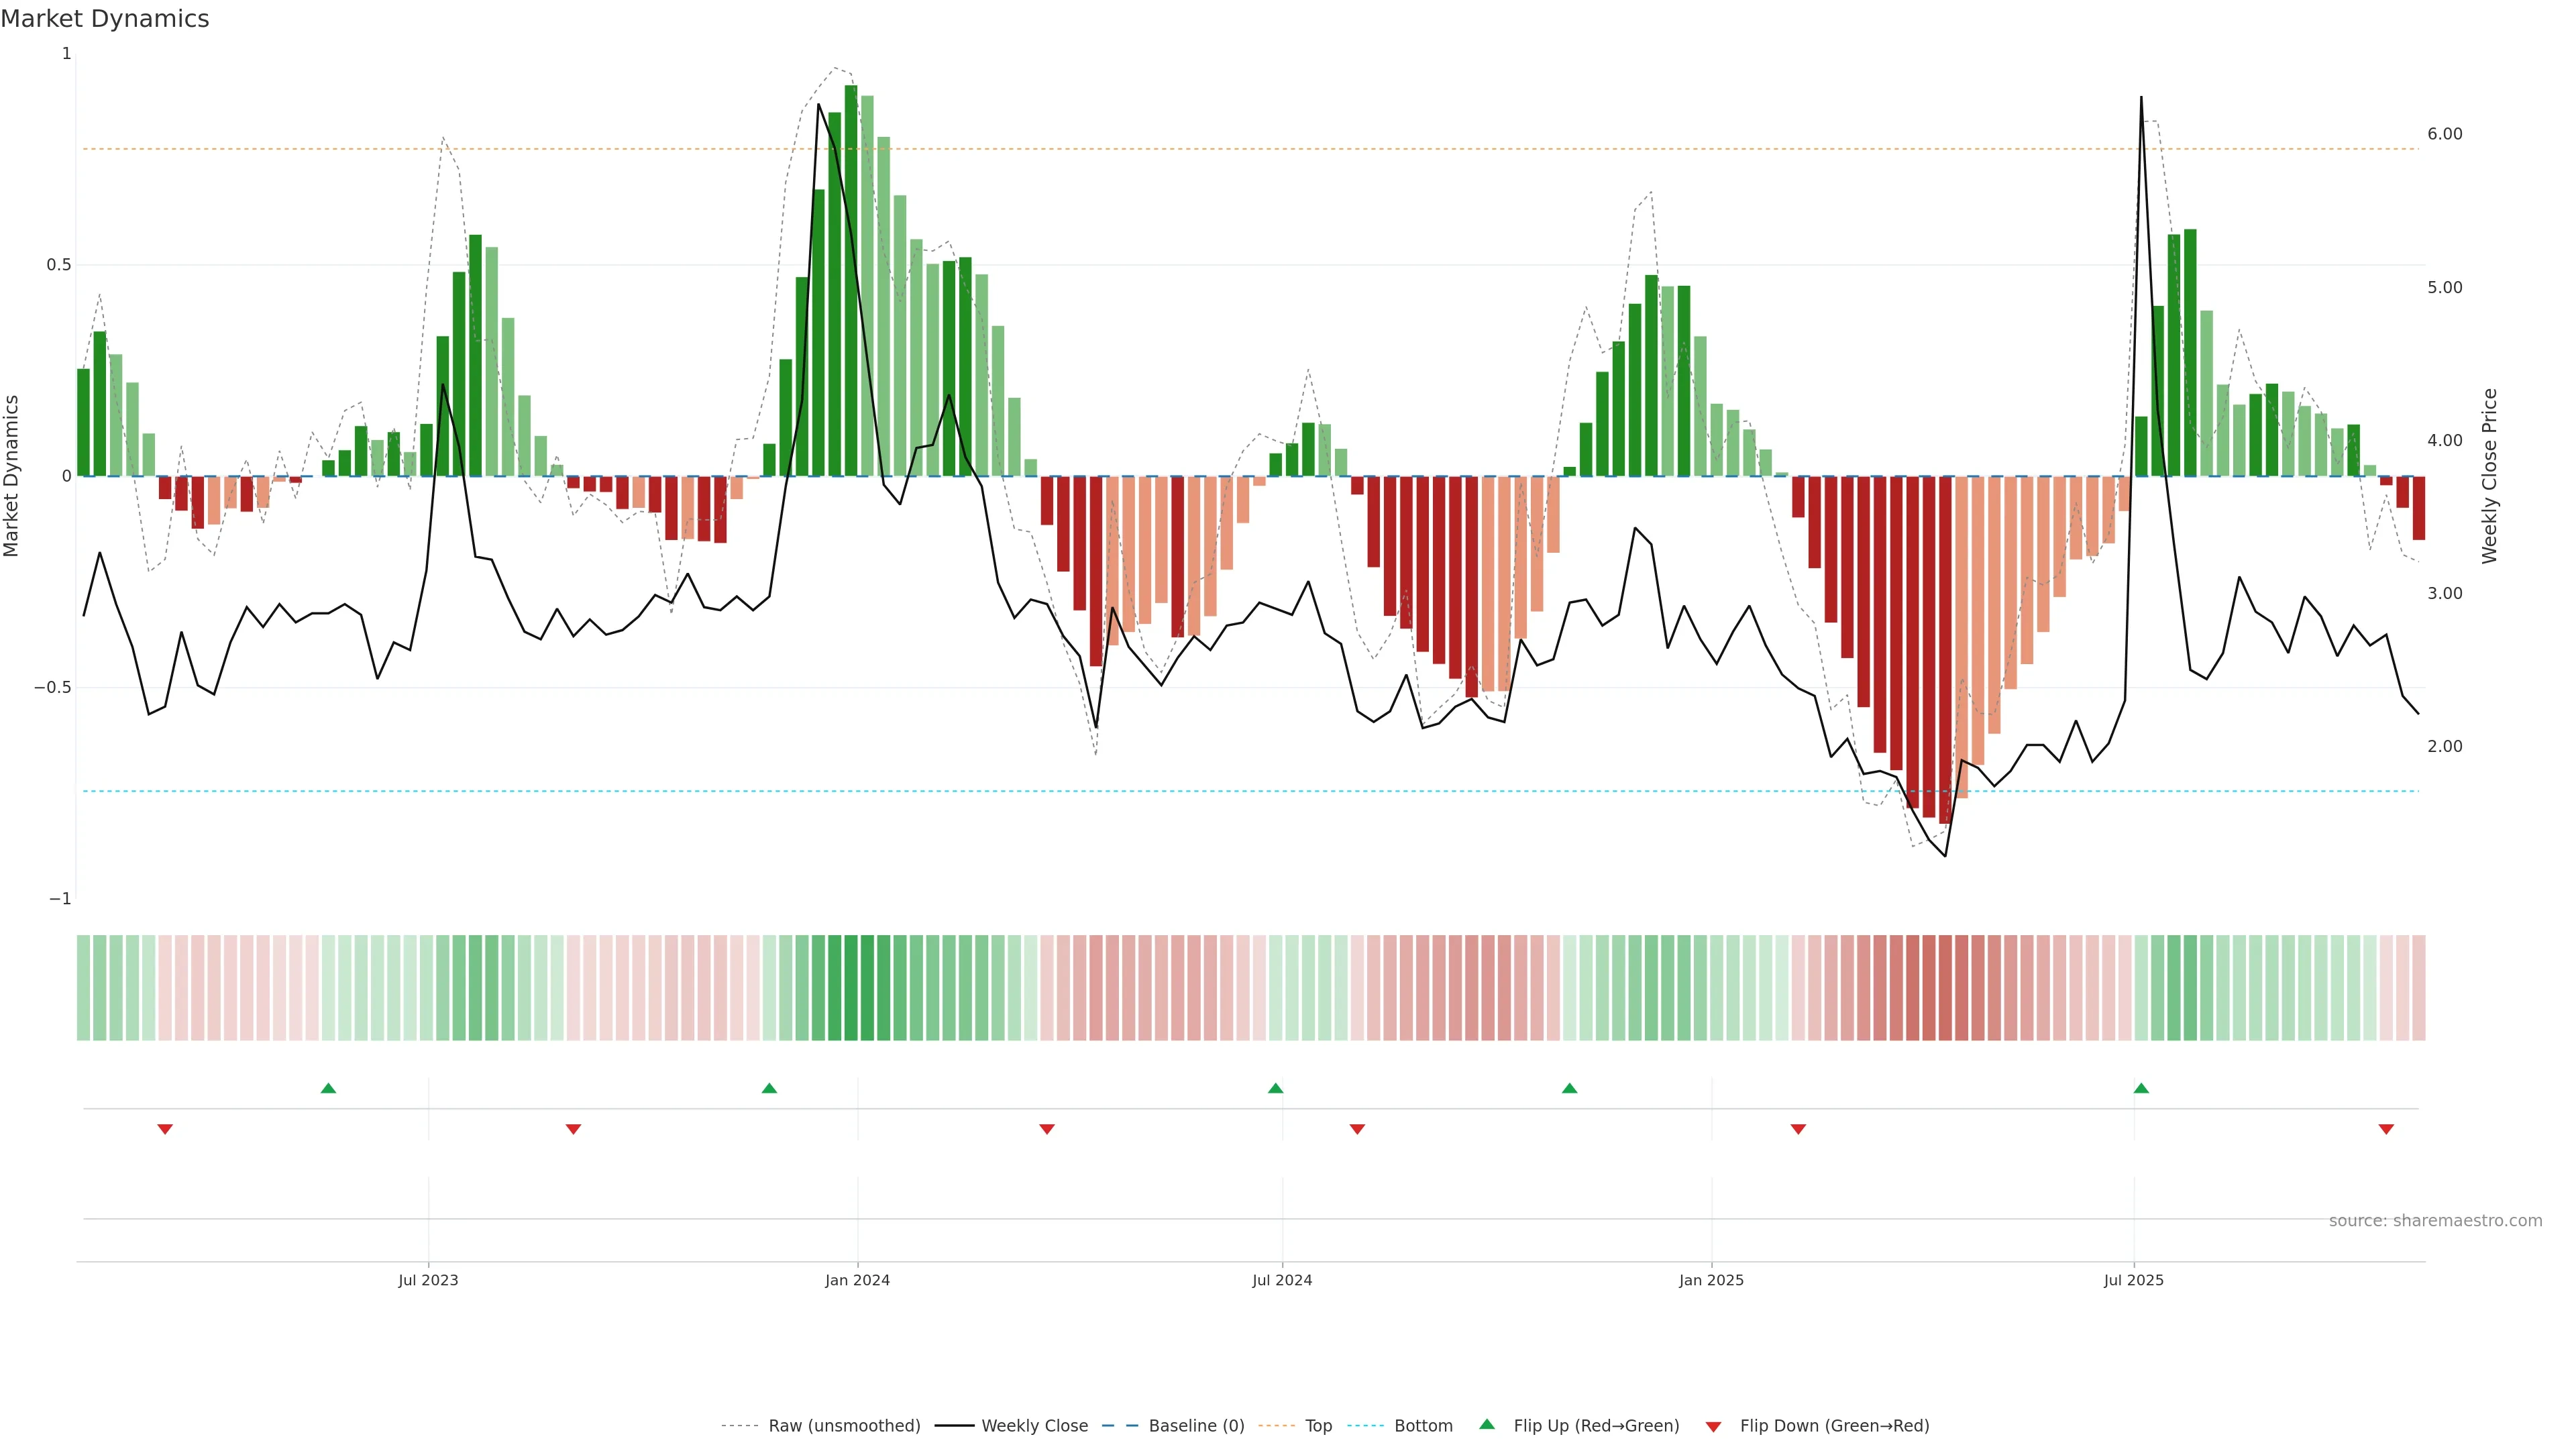This screenshot has width=2576, height=1449.
Task: Click the flip-up marker near Jul 2024
Action: click(x=1275, y=1088)
